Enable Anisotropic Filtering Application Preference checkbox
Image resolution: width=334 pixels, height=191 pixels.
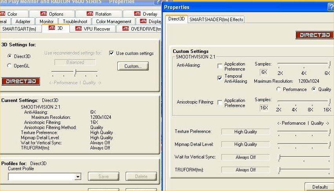220,102
